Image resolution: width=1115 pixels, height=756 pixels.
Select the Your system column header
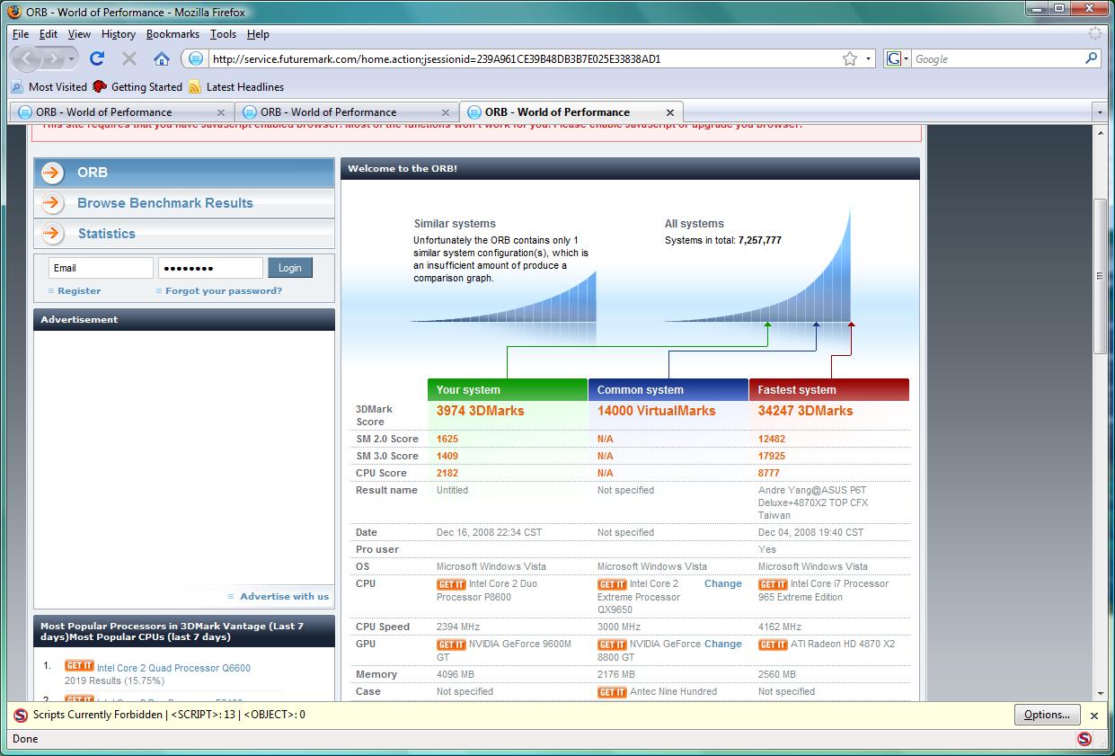pos(508,390)
